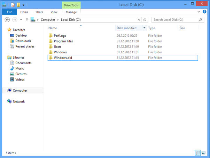Viewport: 210px width, 158px height.
Task: Open the Customize Quick Access Toolbar dropdown
Action: [x=23, y=5]
